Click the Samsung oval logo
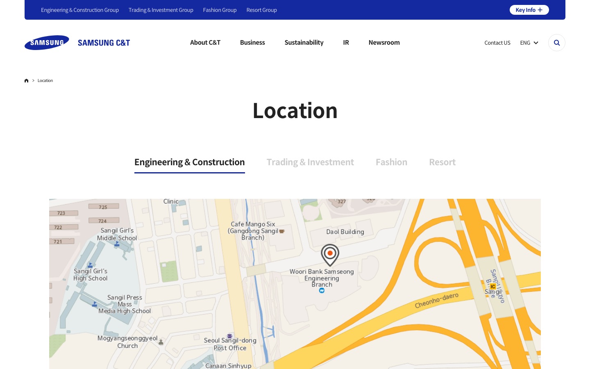The image size is (590, 369). click(x=47, y=43)
